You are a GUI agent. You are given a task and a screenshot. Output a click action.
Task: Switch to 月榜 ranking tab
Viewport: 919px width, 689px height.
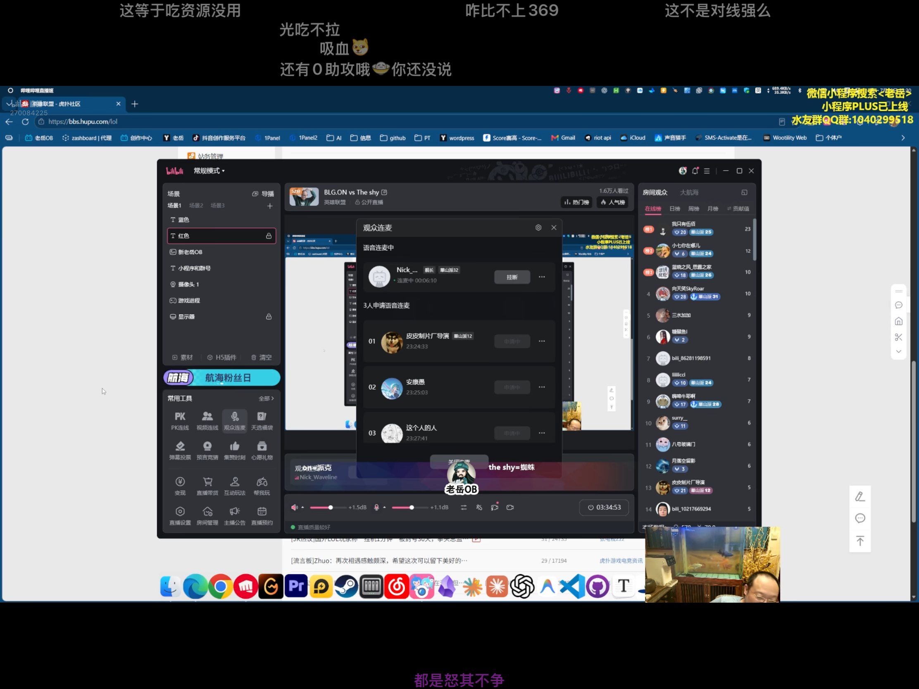[712, 209]
